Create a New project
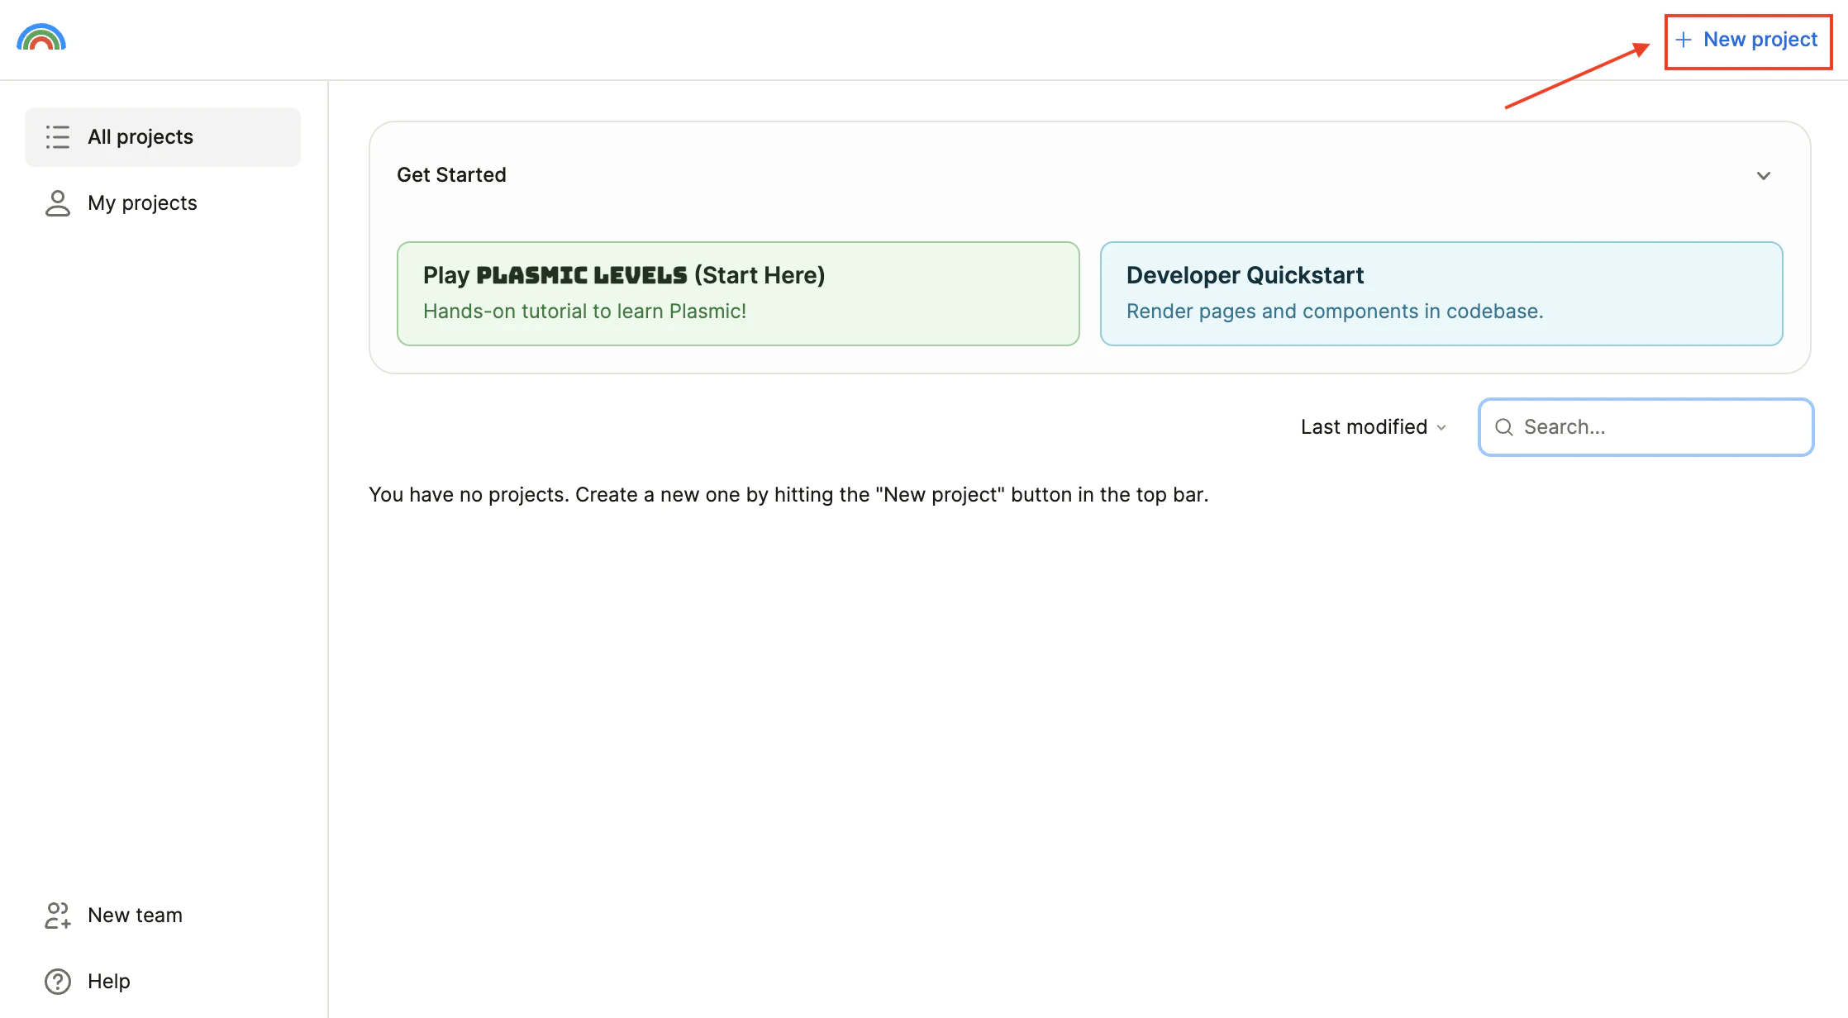The image size is (1848, 1018). coord(1748,40)
